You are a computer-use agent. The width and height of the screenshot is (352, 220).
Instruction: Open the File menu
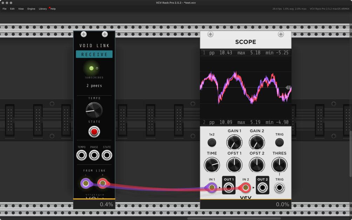coord(5,9)
